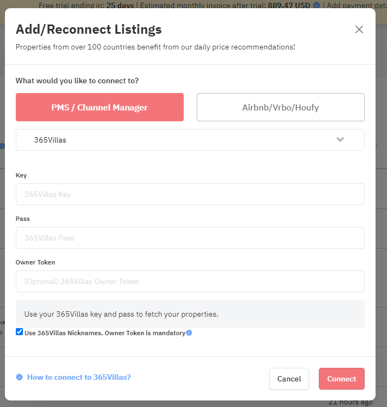Tick the Use 365Villas Nicknames checkbox
The image size is (387, 407).
point(20,332)
